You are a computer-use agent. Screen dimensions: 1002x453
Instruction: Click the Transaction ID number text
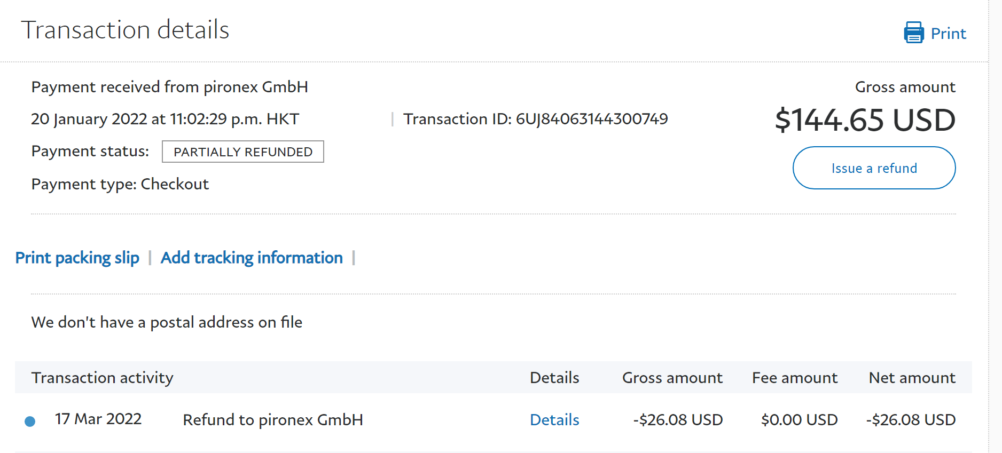pyautogui.click(x=591, y=119)
